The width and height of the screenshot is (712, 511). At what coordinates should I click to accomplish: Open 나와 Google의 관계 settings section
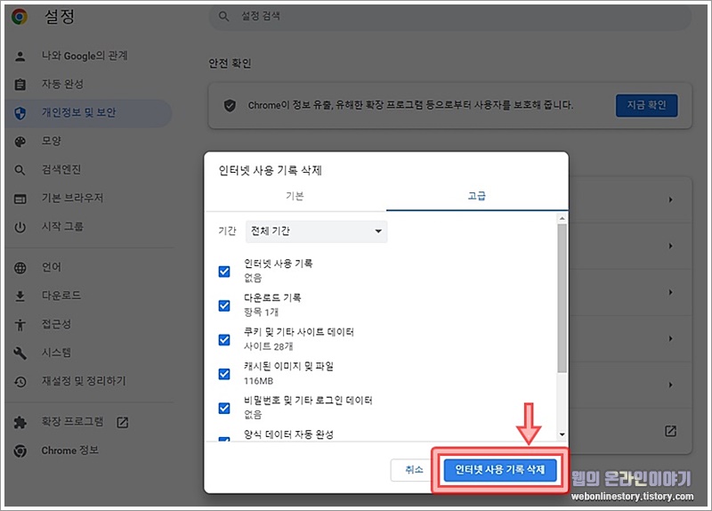coord(89,56)
